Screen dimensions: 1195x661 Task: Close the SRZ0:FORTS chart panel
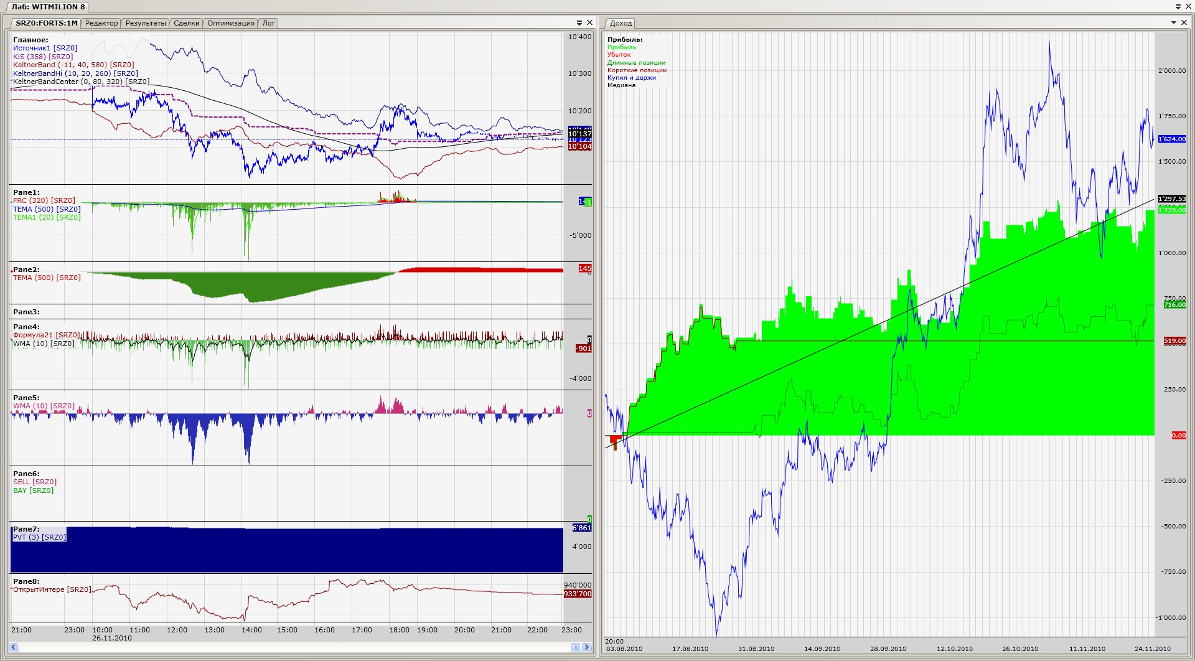point(589,23)
